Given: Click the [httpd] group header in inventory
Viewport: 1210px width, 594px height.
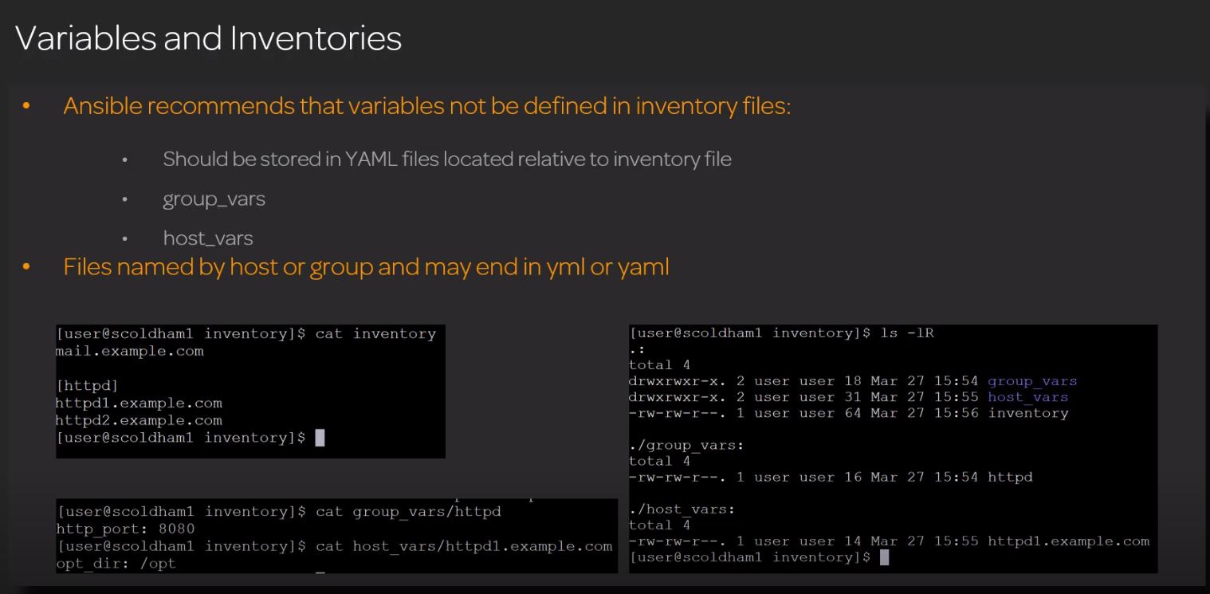Looking at the screenshot, I should [87, 386].
